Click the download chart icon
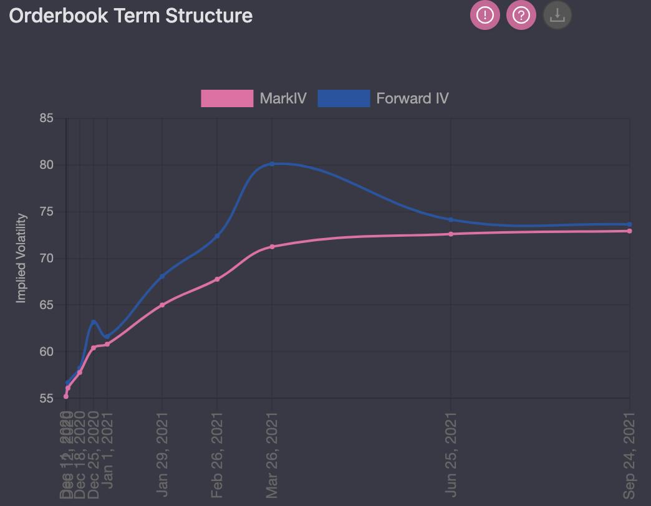 point(557,15)
